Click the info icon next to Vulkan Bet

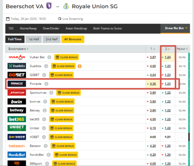[x=49, y=57]
